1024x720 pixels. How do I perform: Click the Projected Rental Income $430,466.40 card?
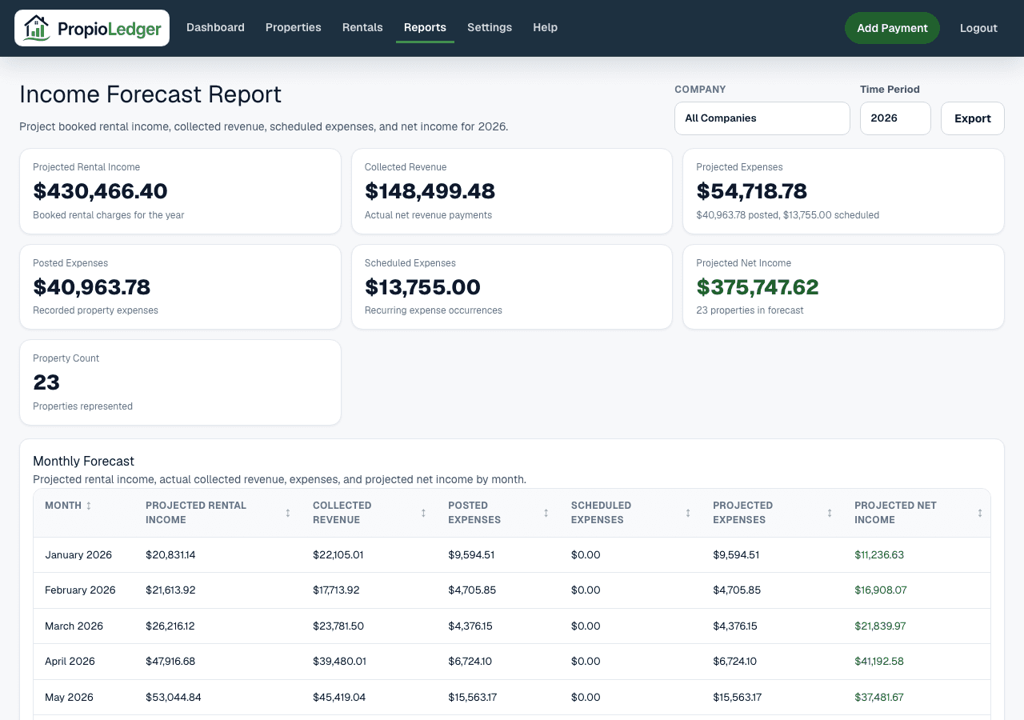(180, 191)
